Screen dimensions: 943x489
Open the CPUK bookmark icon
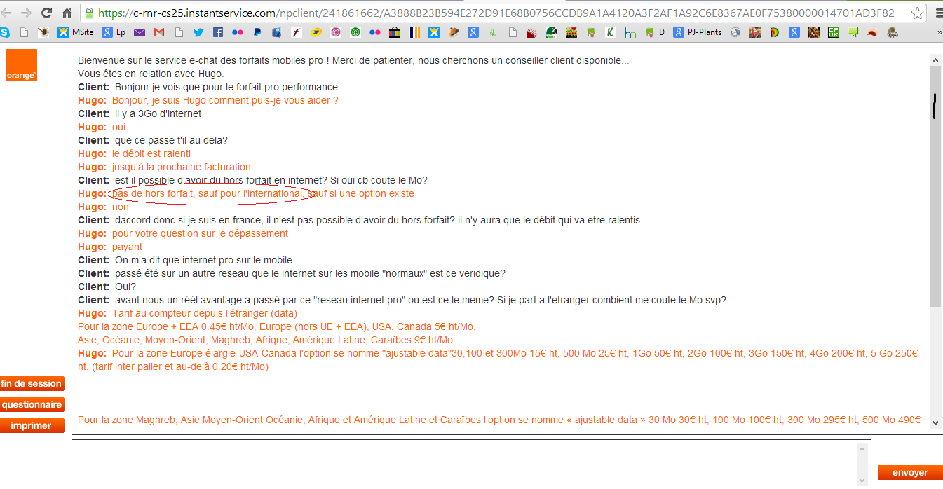tap(833, 32)
